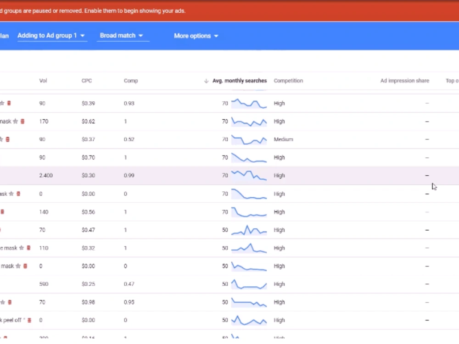Viewport: 459px width, 344px height.
Task: Click the Medium competition value
Action: [x=283, y=139]
